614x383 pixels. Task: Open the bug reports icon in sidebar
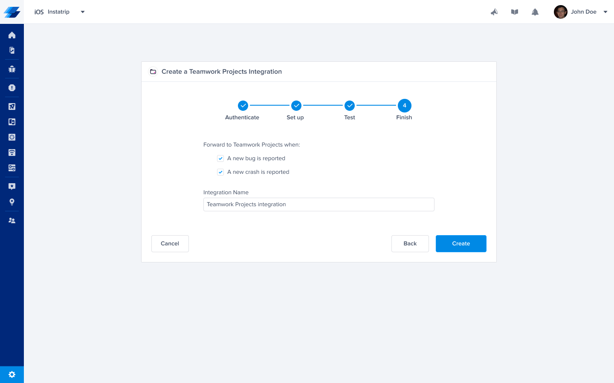(x=12, y=69)
